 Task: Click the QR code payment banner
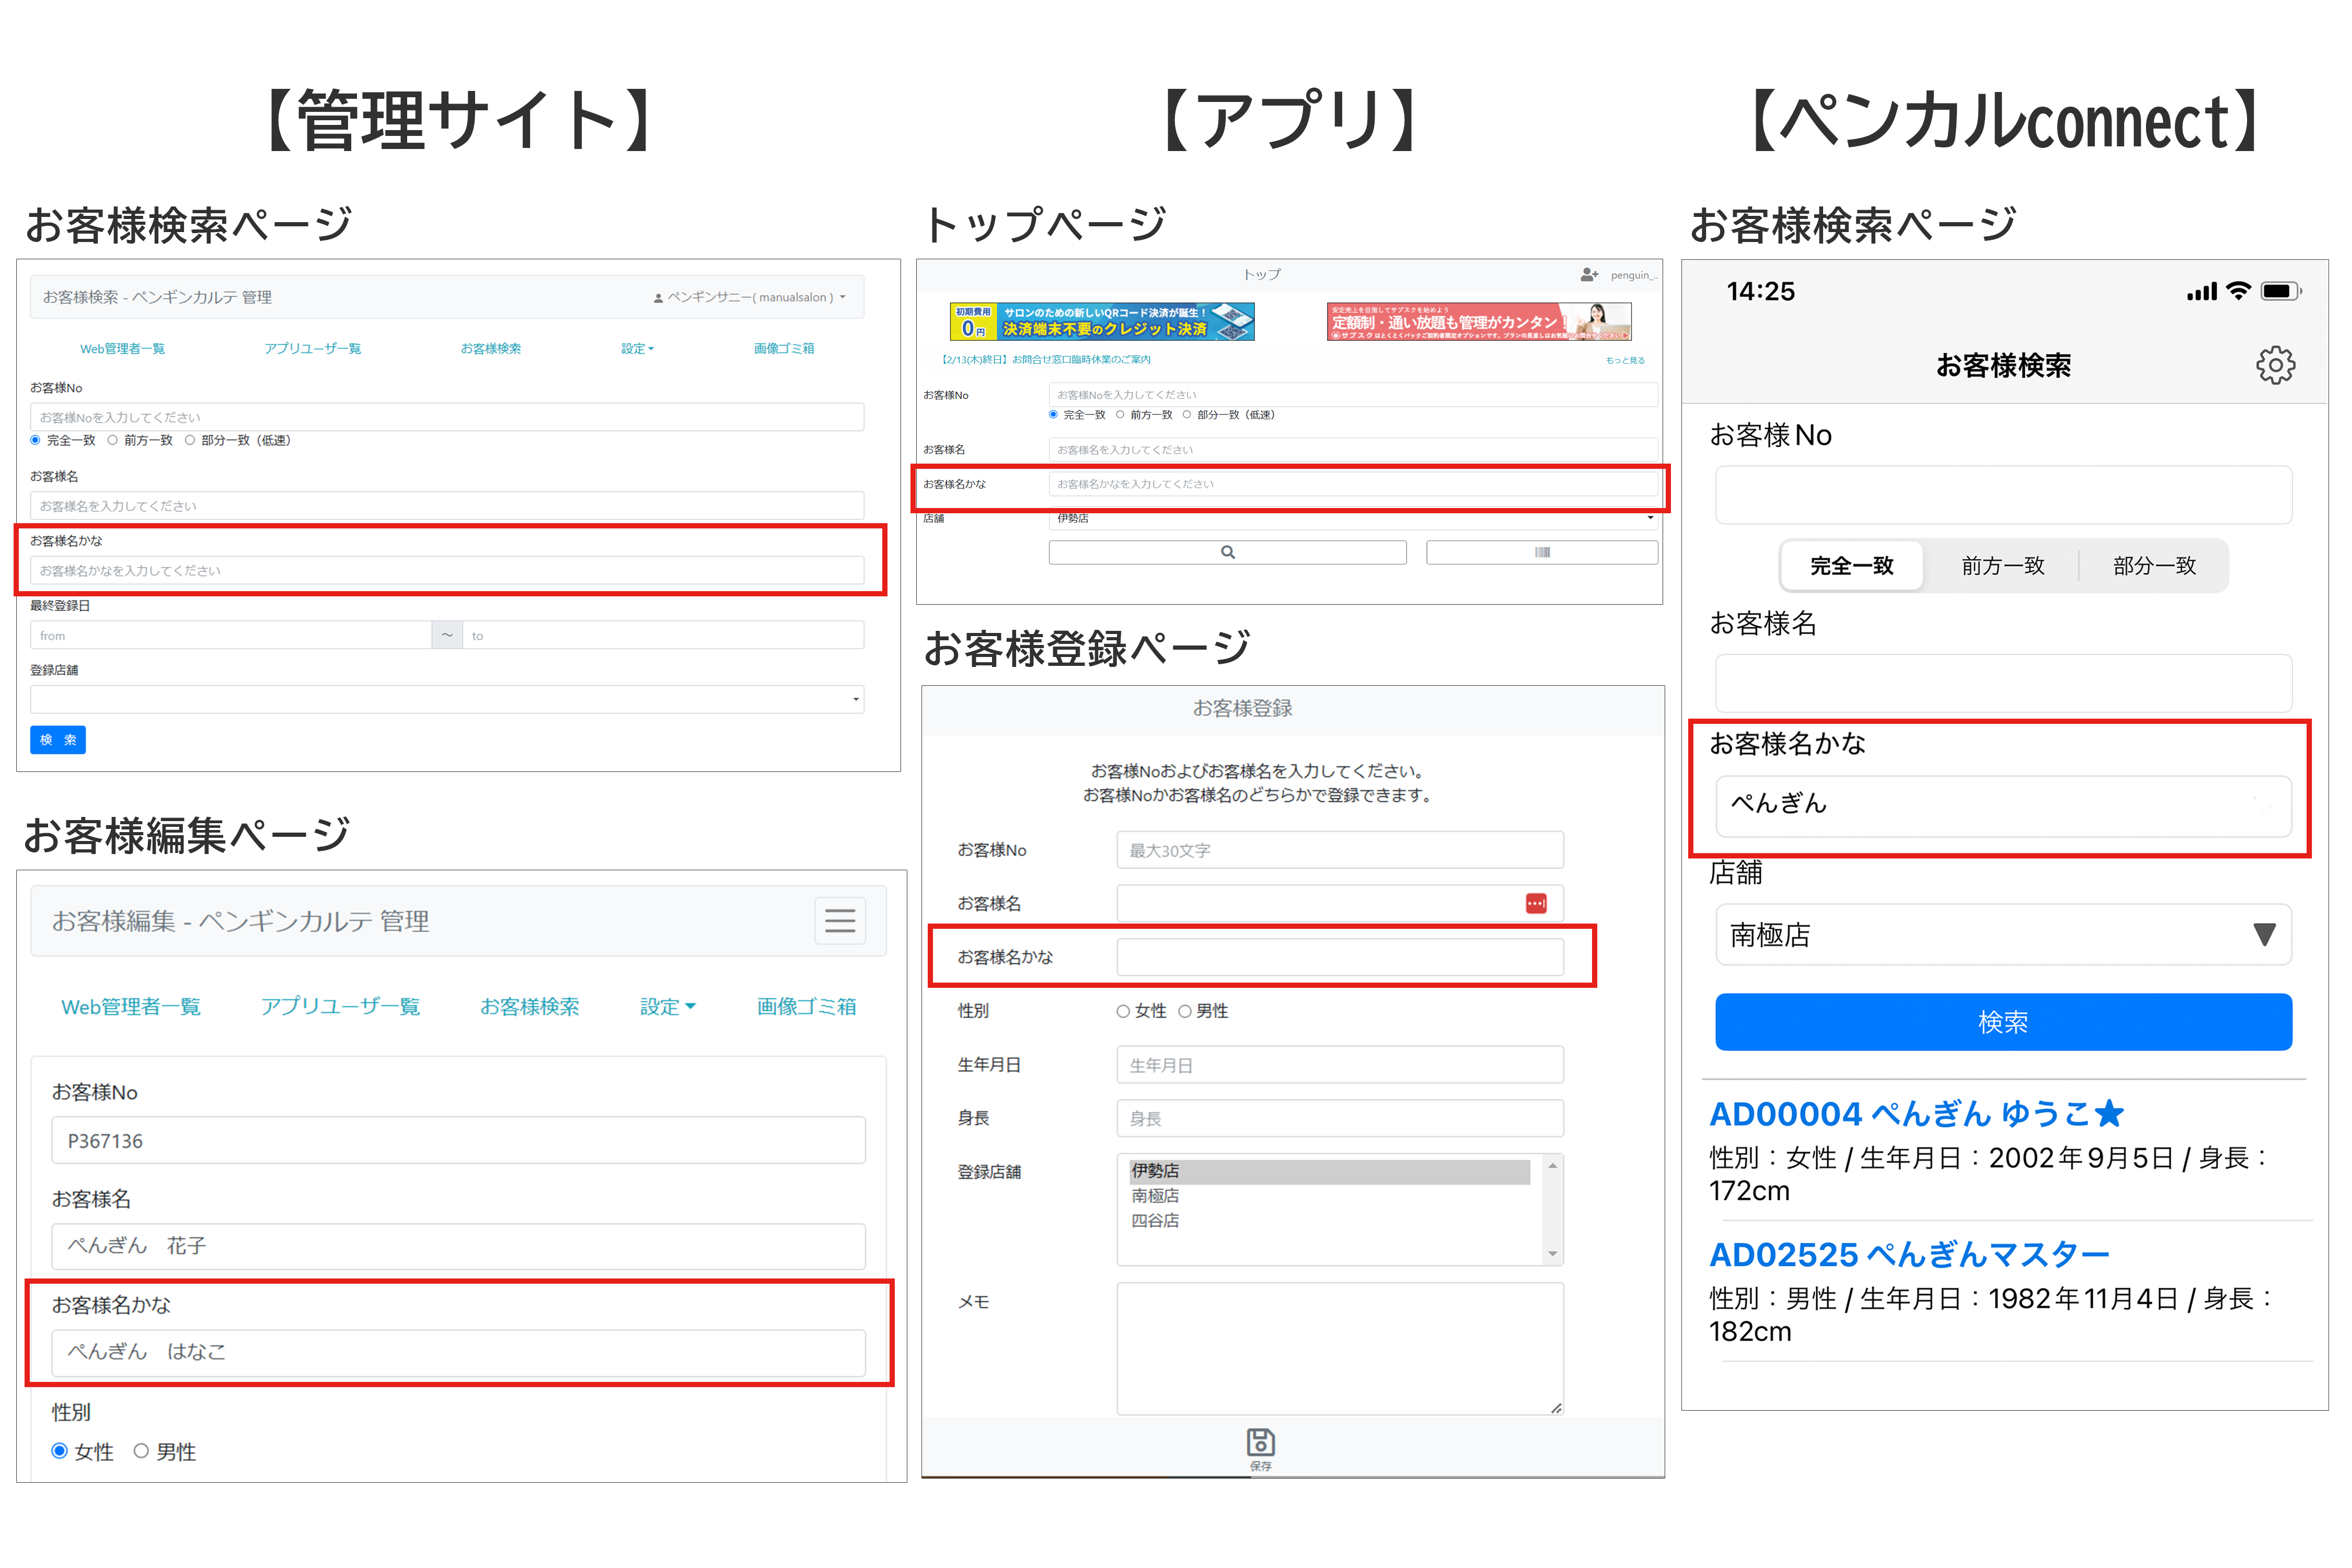coord(1101,322)
